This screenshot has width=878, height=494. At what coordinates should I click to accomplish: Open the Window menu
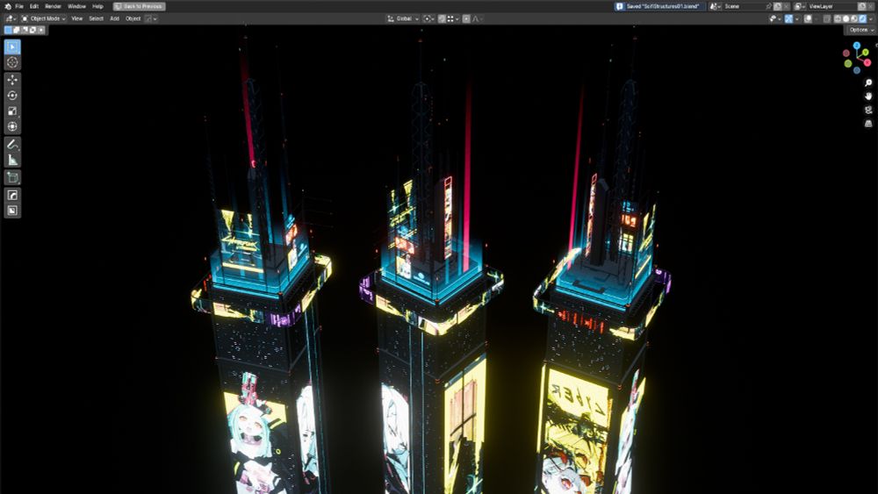[76, 6]
